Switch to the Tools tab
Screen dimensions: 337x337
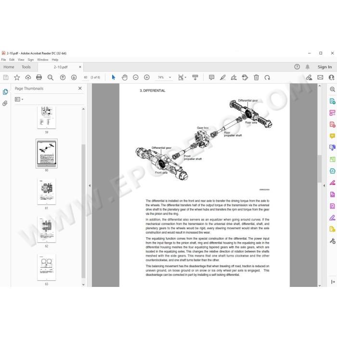26,67
